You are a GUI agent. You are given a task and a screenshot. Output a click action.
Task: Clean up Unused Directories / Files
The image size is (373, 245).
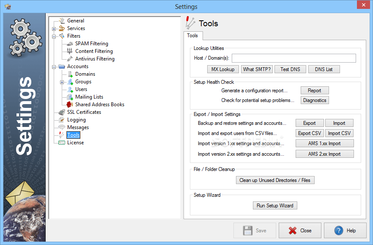point(275,180)
